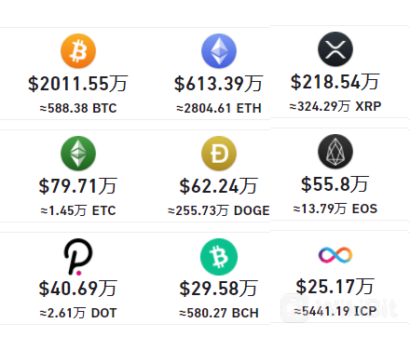Click the $55.8万 EOS amount
This screenshot has height=337, width=410.
(x=335, y=184)
